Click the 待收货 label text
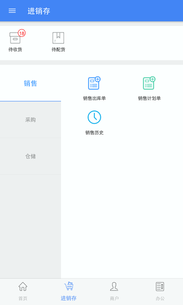This screenshot has width=183, height=305. coord(15,50)
